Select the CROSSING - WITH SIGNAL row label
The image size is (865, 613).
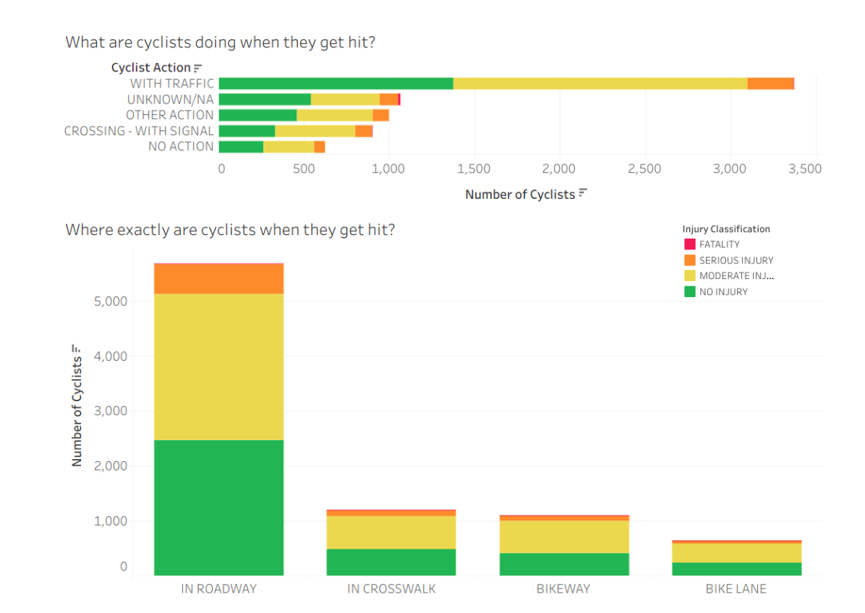click(139, 131)
